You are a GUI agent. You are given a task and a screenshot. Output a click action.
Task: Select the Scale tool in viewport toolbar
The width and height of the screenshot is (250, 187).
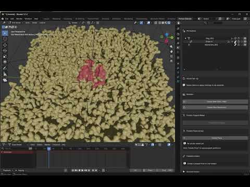(x=5, y=56)
